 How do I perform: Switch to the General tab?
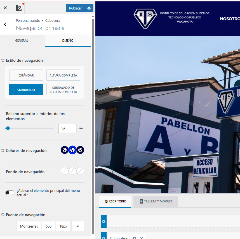coord(22,40)
